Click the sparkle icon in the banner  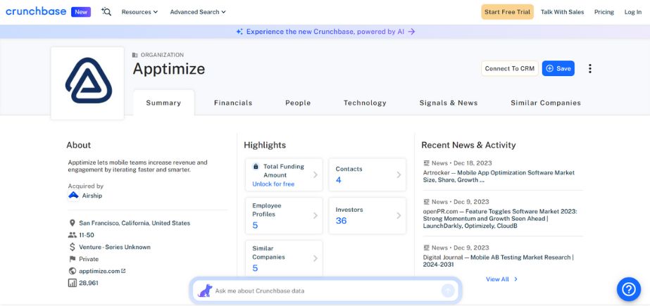click(239, 32)
